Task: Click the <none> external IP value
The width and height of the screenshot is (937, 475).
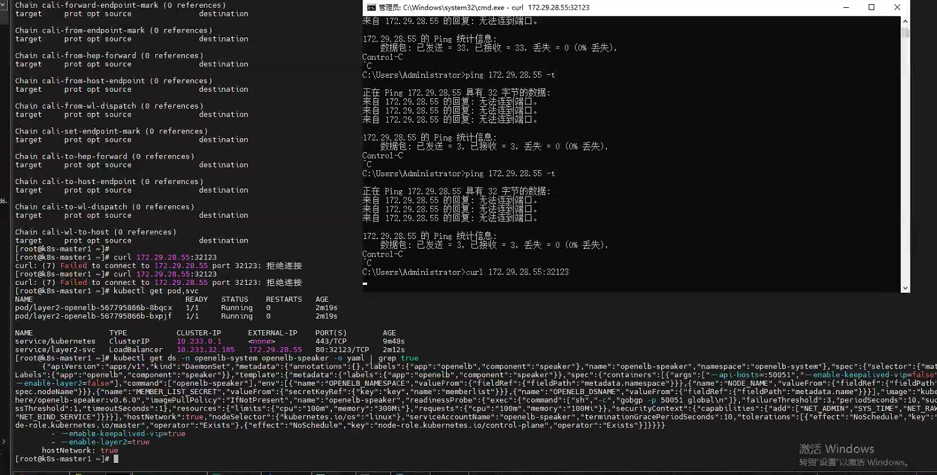Action: point(262,342)
